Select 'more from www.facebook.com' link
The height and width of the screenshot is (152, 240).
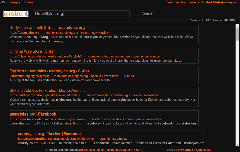click(110, 119)
